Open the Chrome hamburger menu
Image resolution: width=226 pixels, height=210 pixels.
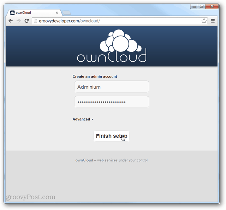click(213, 21)
